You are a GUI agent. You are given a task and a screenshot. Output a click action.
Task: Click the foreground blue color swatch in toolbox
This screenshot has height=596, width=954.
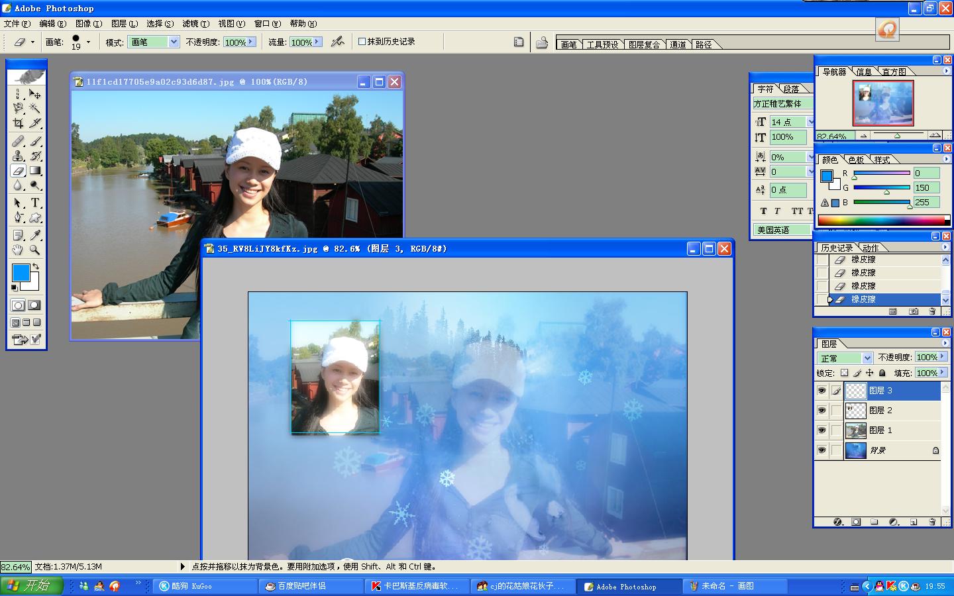[21, 272]
